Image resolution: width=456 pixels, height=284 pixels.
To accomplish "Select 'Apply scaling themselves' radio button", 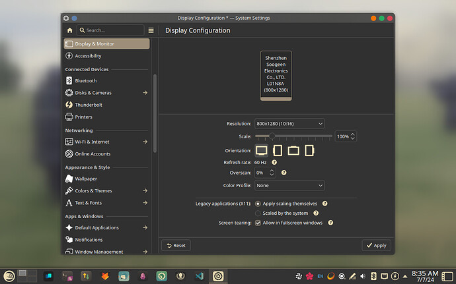I will (258, 204).
